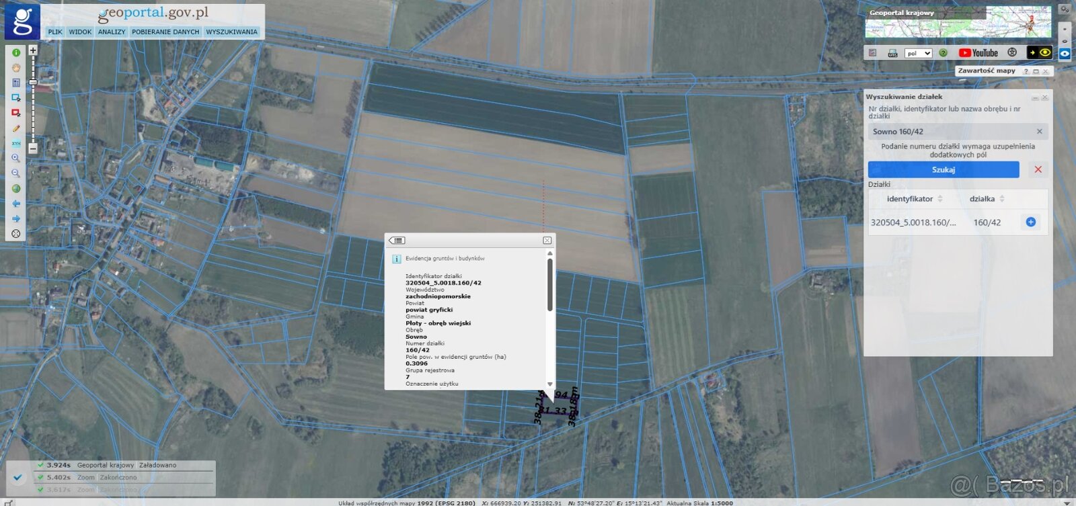This screenshot has height=506, width=1076.
Task: Click the zoom slider handle
Action: [x=33, y=83]
